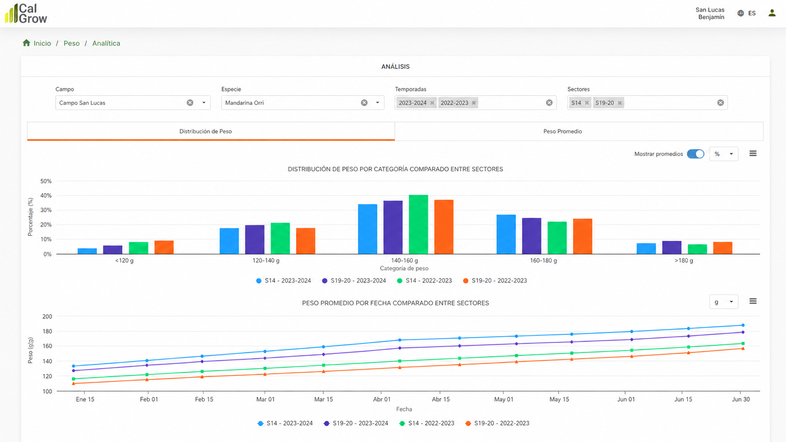Open the grams unit dropdown
The image size is (786, 442).
pos(723,302)
